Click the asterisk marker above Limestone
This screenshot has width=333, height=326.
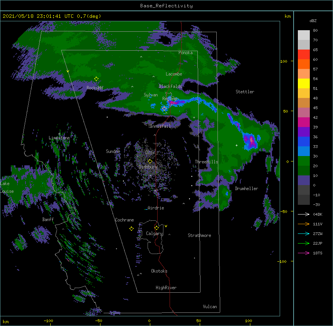pos(59,134)
